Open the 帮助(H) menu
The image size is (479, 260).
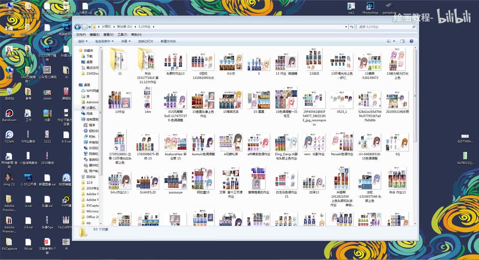click(136, 34)
